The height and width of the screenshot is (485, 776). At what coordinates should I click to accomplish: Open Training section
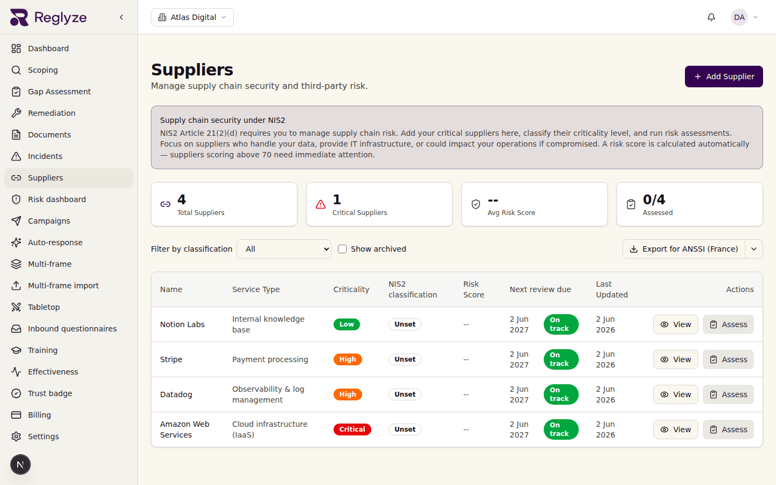click(68, 350)
